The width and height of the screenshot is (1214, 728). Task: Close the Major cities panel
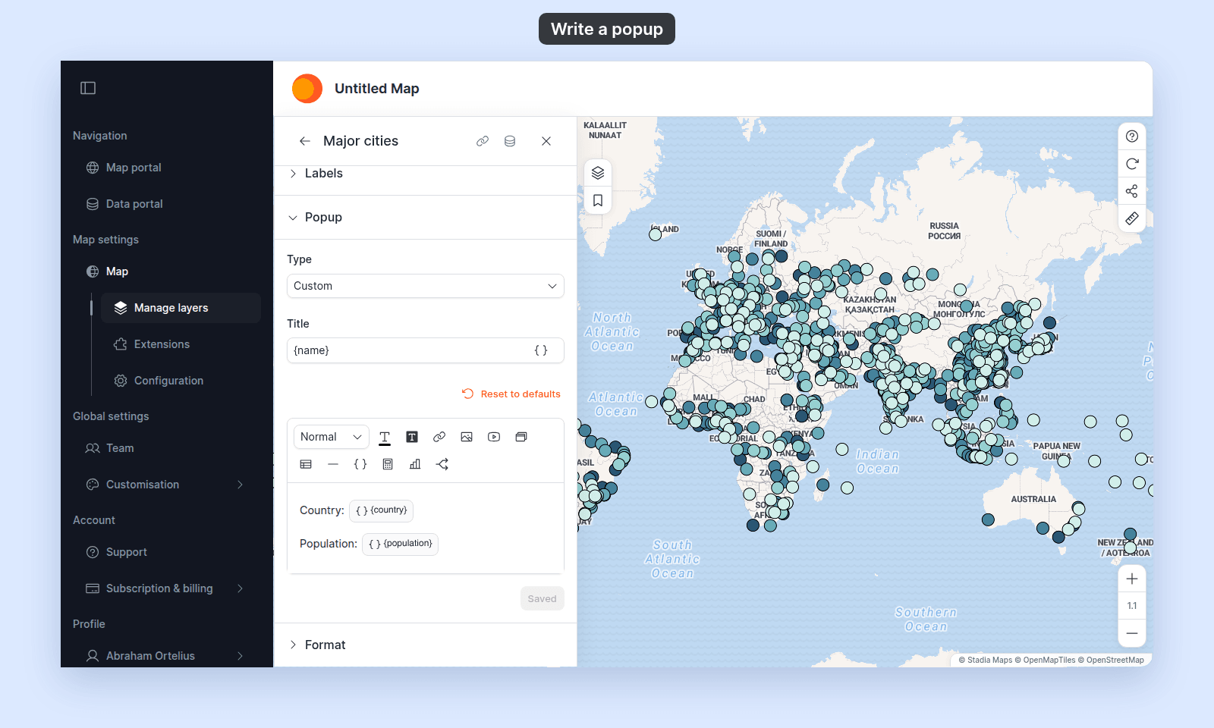(x=546, y=141)
